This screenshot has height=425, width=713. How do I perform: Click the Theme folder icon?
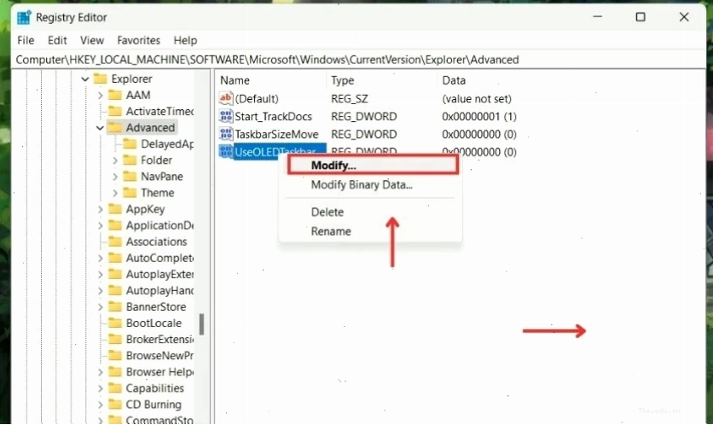coord(130,193)
